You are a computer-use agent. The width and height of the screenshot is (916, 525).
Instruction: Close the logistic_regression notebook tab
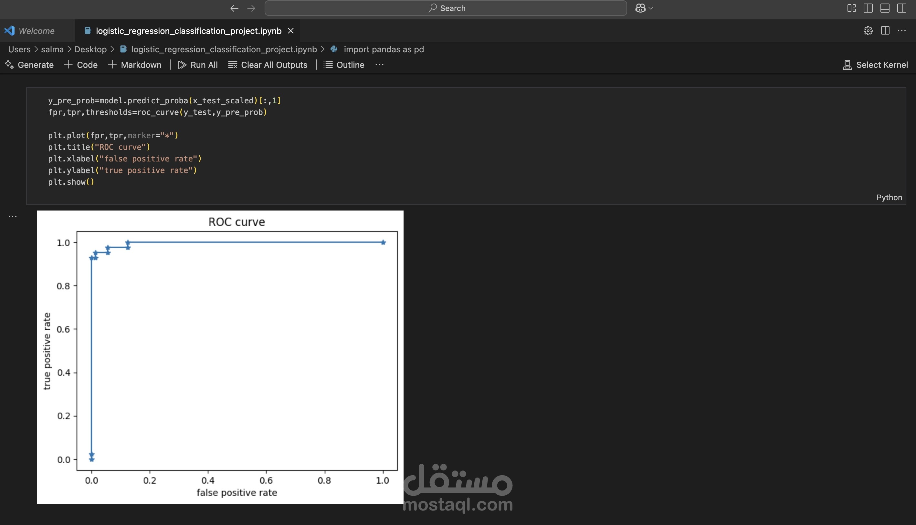tap(291, 31)
